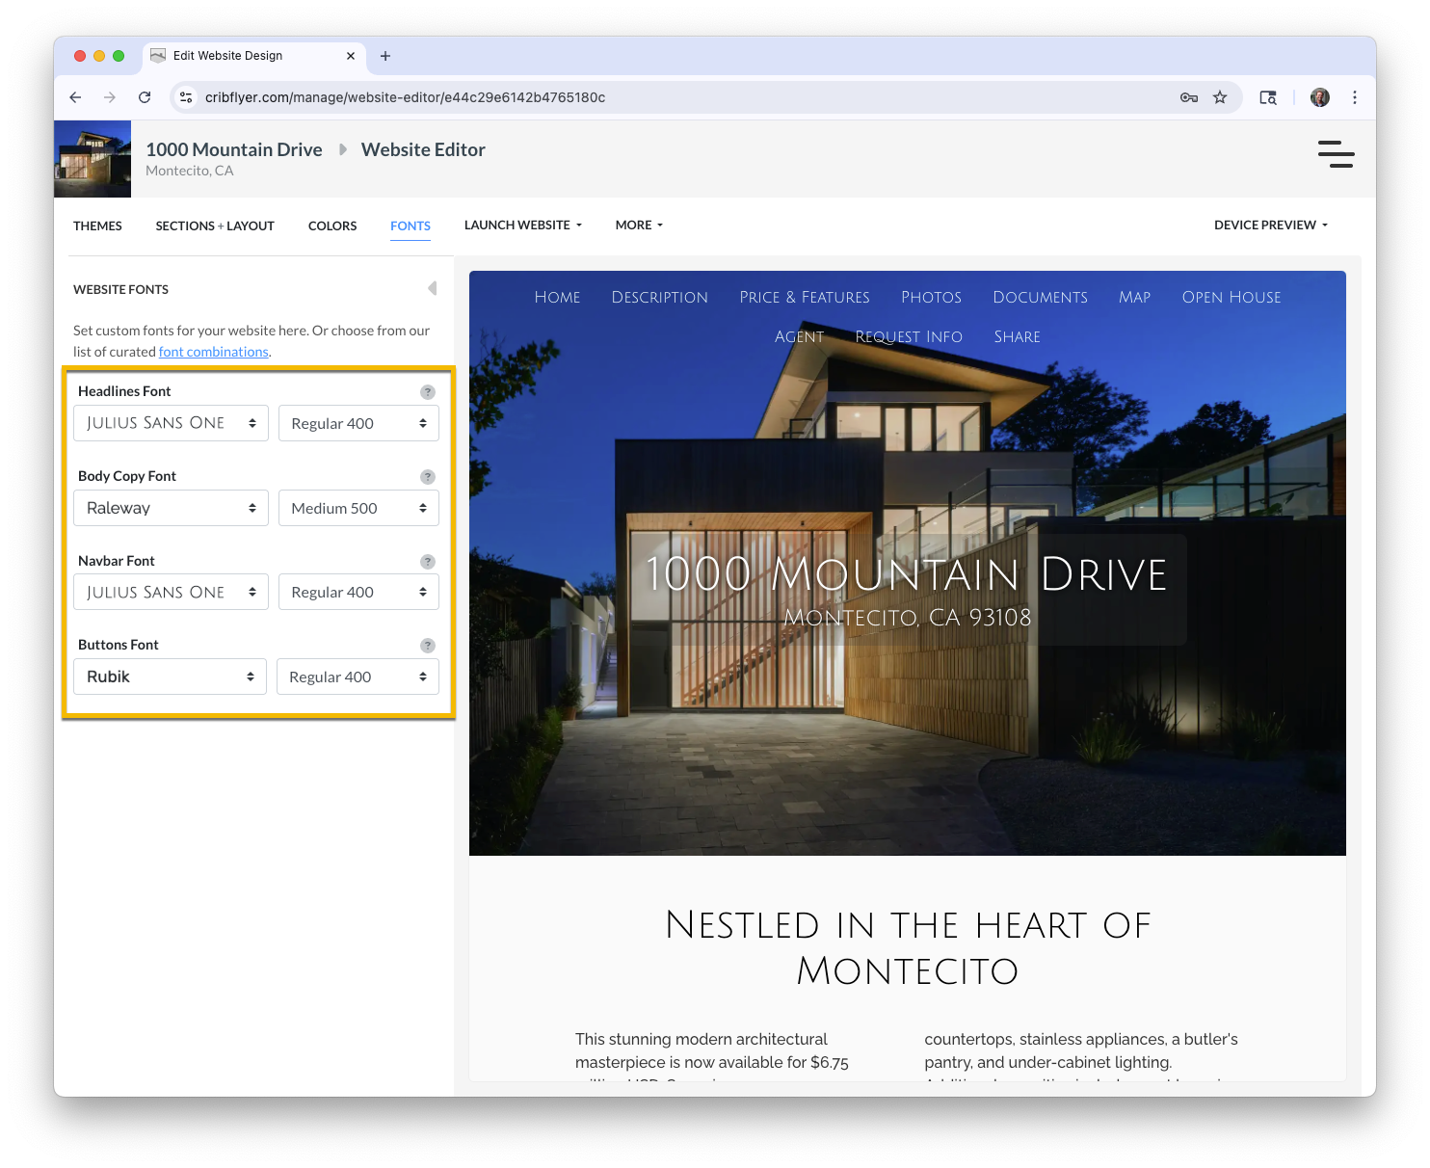Switch to the Colors tab
Image resolution: width=1430 pixels, height=1168 pixels.
(x=332, y=226)
